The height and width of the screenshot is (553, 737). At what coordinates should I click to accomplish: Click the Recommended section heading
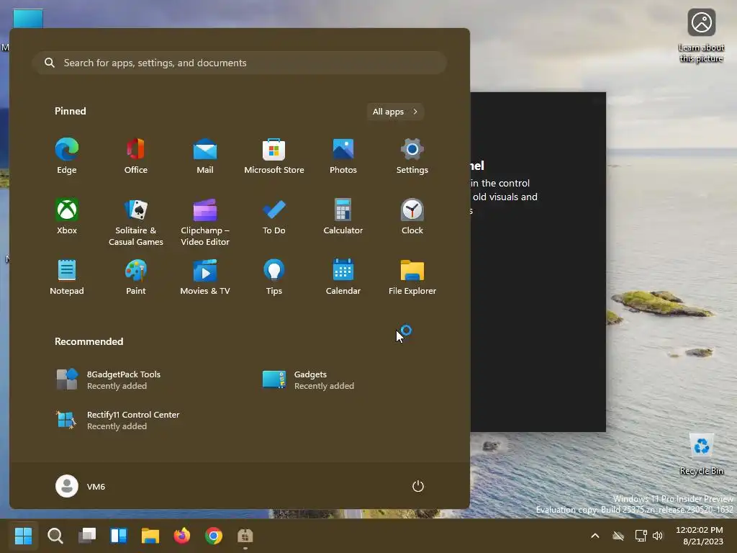89,341
